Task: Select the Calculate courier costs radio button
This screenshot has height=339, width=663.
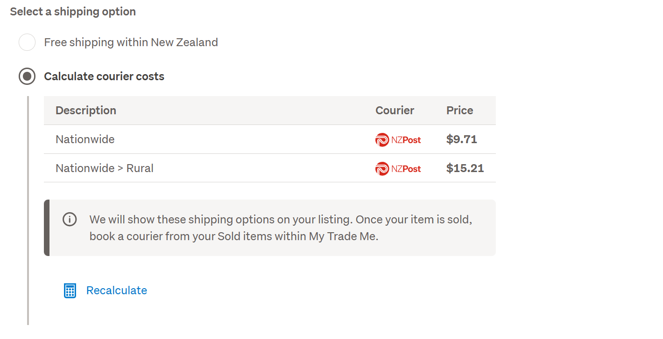Action: 27,76
